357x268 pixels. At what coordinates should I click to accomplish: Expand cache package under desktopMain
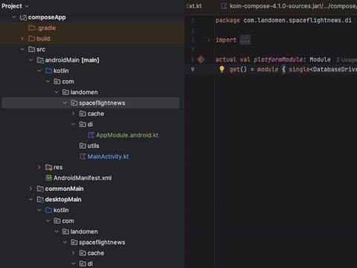[73, 253]
